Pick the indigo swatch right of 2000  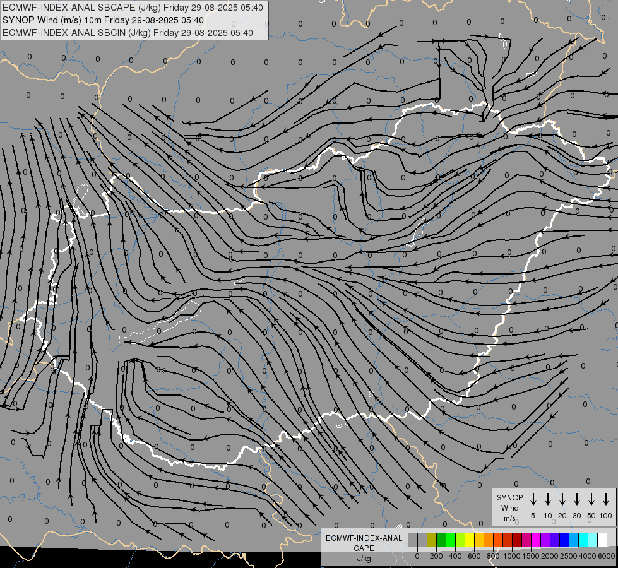[555, 540]
